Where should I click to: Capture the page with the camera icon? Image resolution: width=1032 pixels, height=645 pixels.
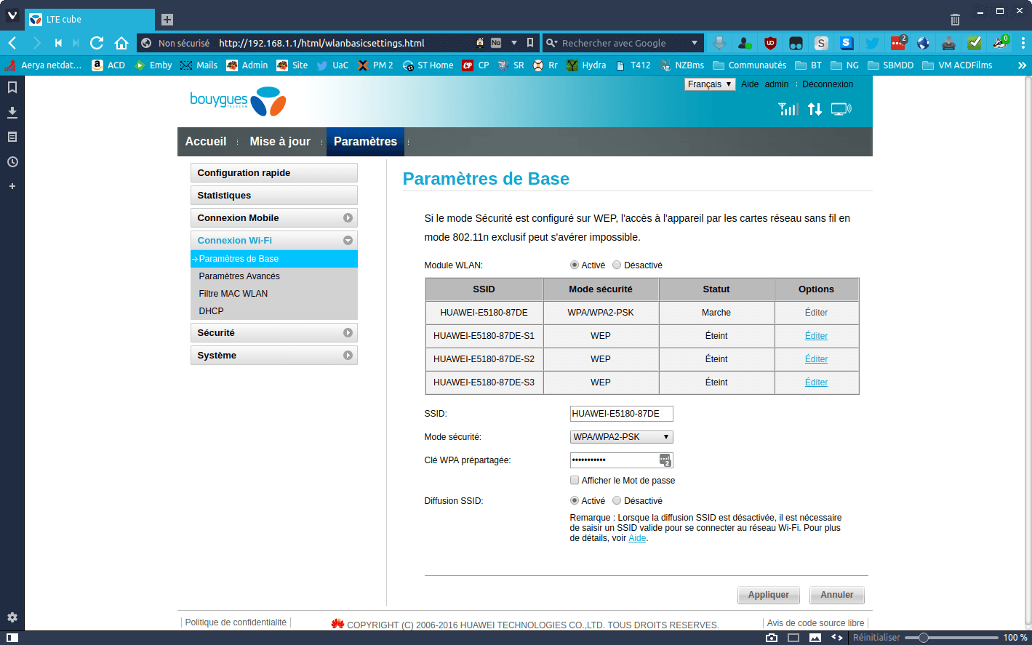772,638
